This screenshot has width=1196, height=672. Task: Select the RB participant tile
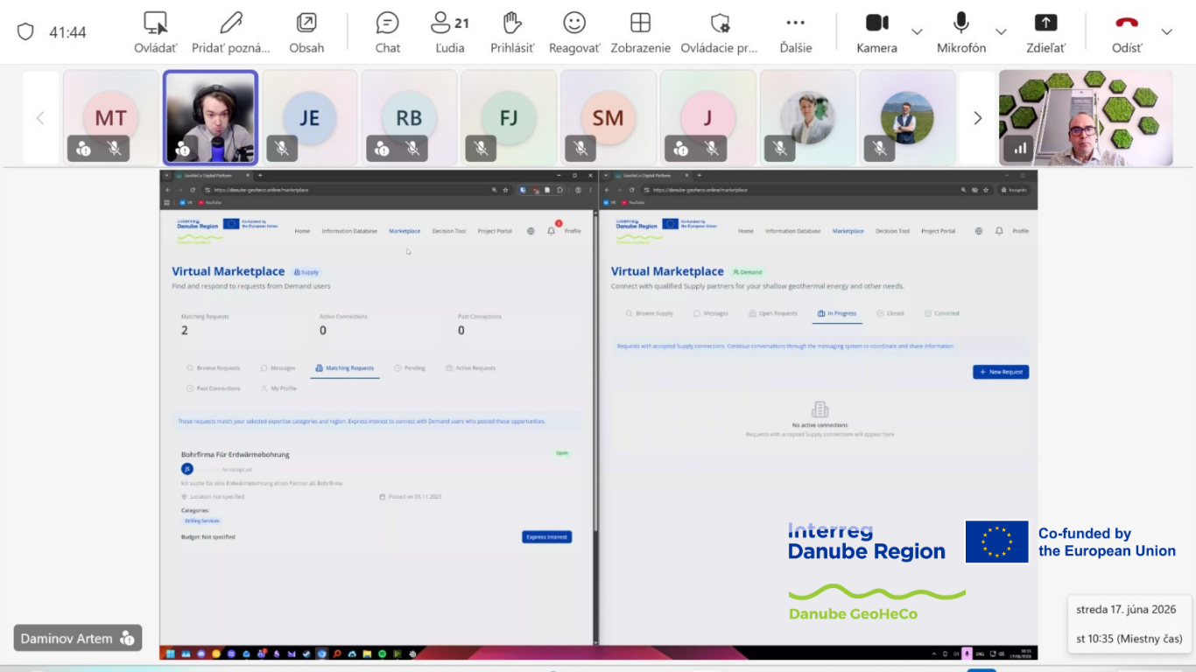coord(409,118)
